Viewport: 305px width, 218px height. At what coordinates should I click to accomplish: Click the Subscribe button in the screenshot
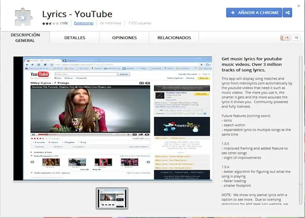(201, 94)
